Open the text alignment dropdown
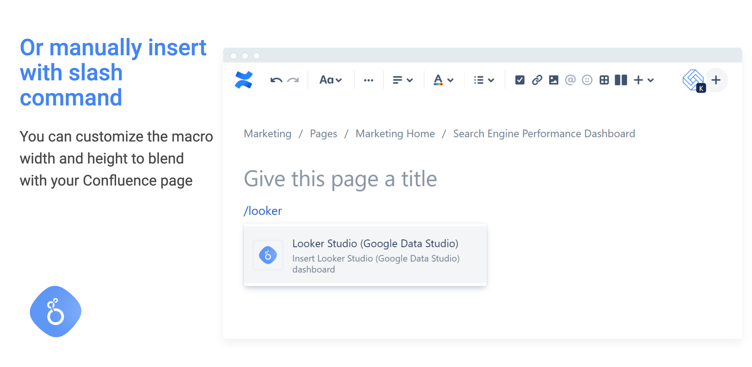 [x=403, y=80]
